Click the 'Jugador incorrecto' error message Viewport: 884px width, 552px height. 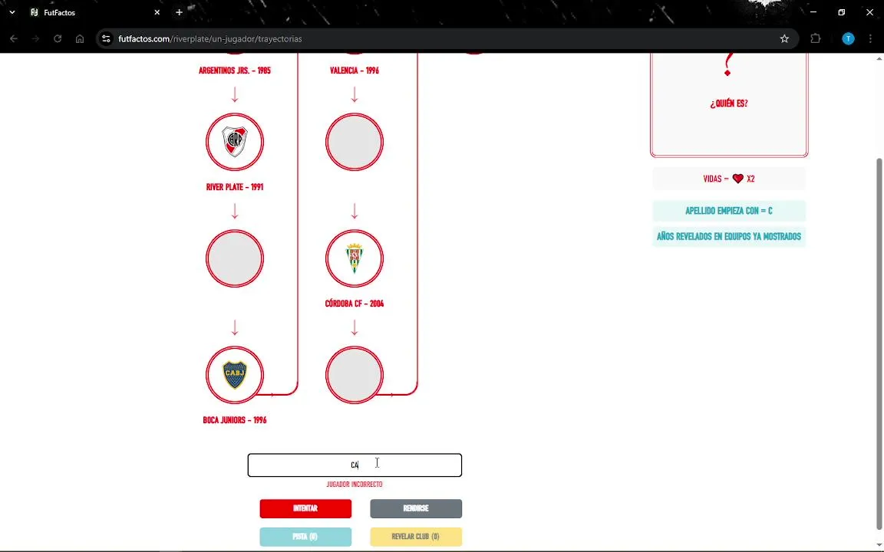(x=355, y=485)
